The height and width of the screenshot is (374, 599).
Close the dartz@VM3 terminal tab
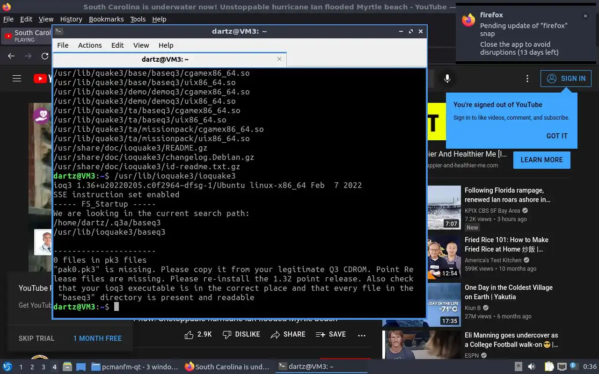point(279,59)
